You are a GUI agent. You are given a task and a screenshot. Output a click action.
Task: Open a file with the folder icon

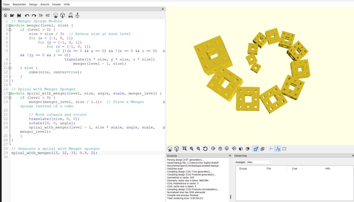[x=12, y=16]
